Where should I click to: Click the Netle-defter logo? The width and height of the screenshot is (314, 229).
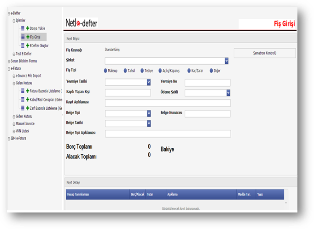(x=81, y=23)
